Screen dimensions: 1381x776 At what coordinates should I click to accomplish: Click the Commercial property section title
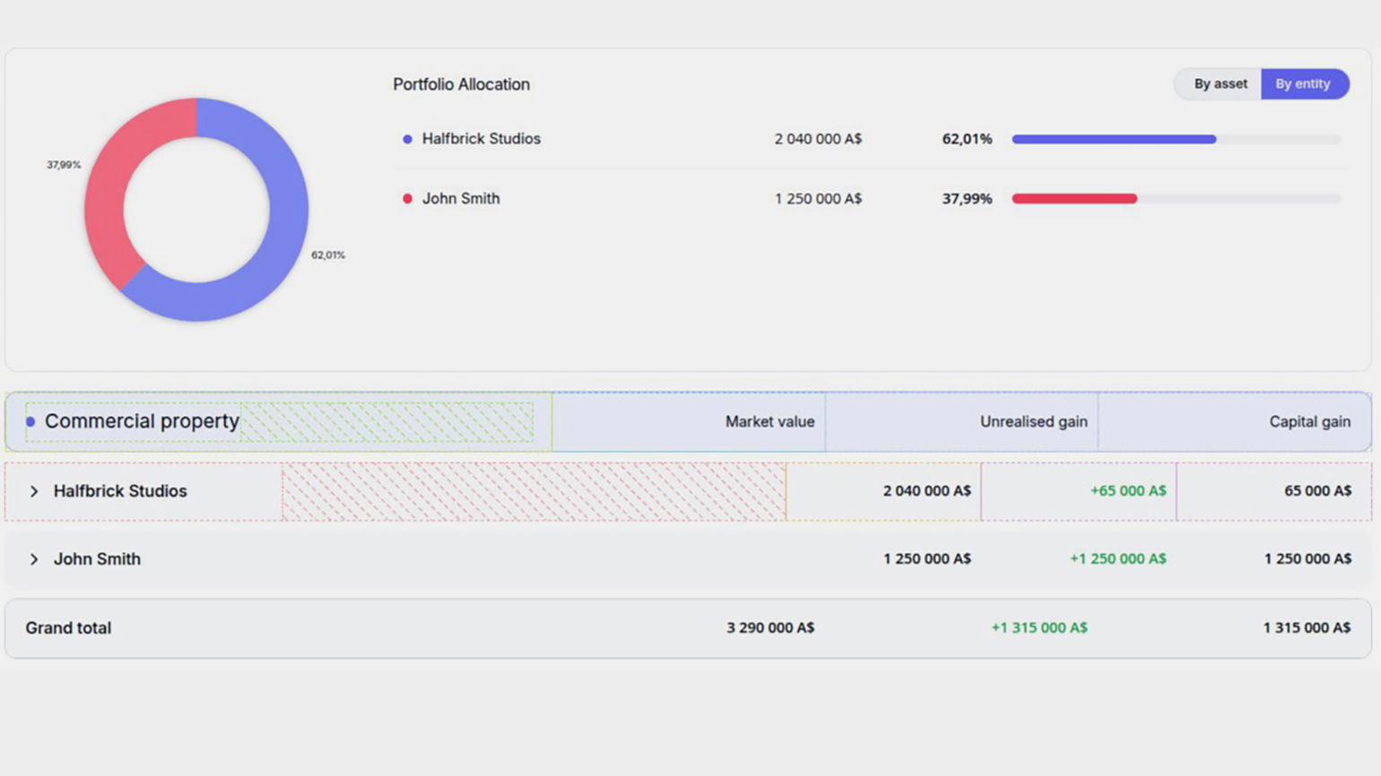click(142, 421)
